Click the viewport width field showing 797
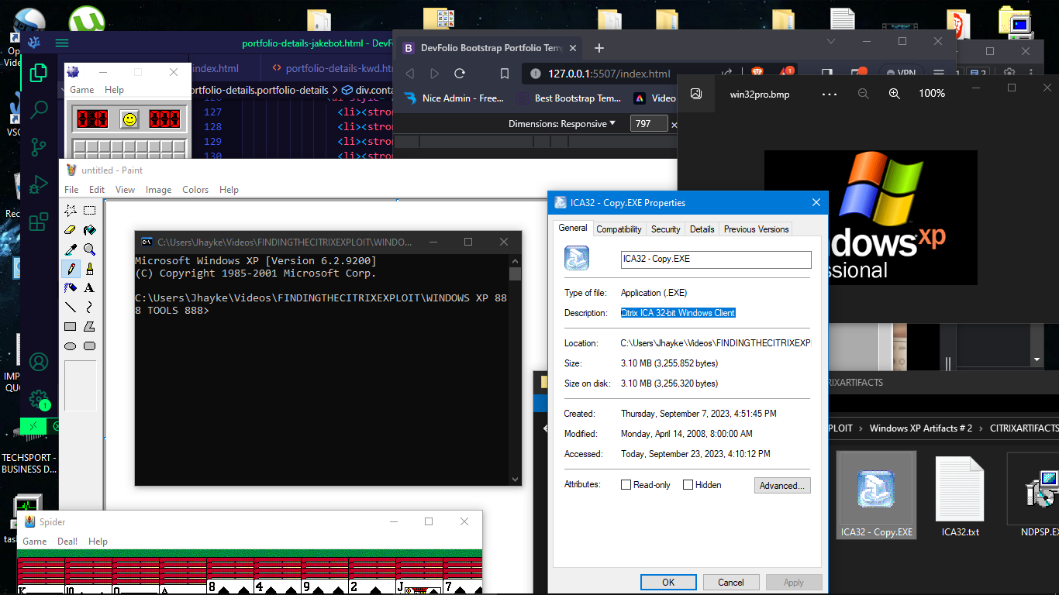Viewport: 1059px width, 595px height. [648, 123]
